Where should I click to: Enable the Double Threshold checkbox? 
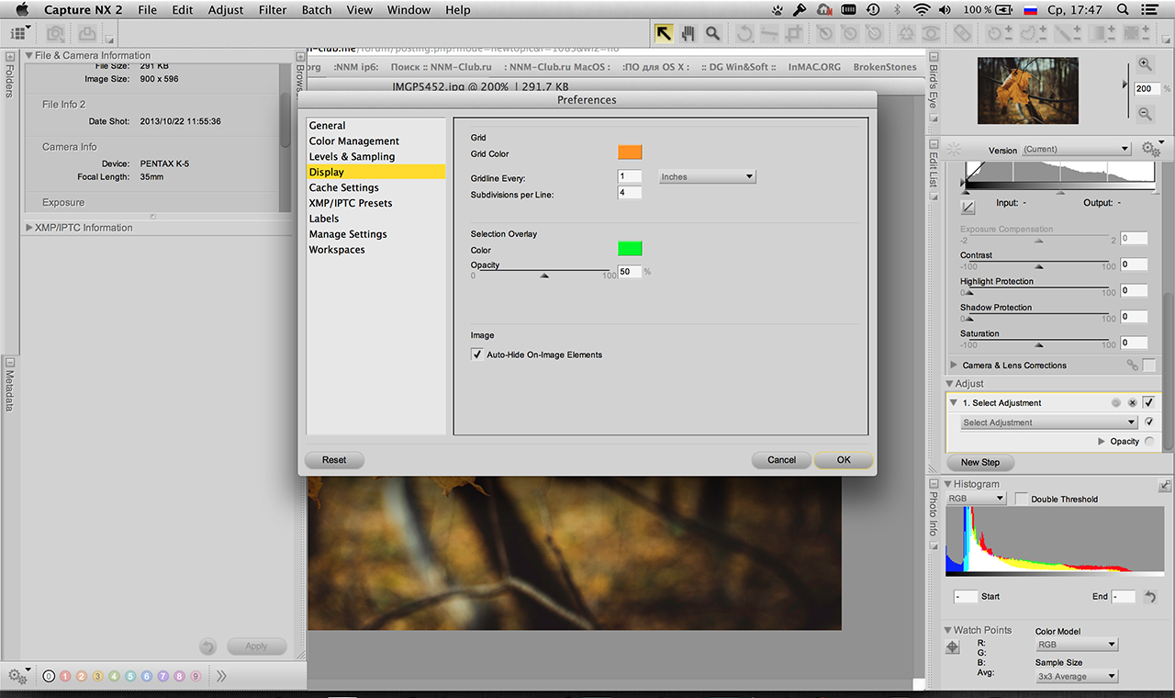click(1022, 499)
